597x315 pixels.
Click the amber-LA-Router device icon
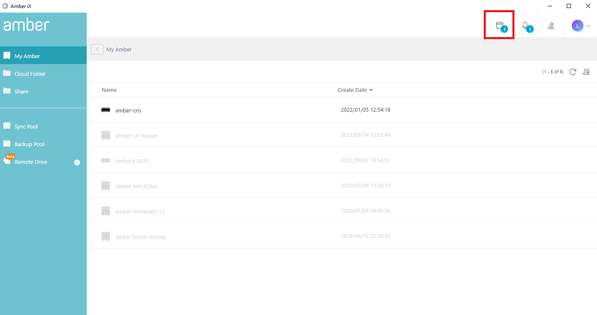(106, 135)
